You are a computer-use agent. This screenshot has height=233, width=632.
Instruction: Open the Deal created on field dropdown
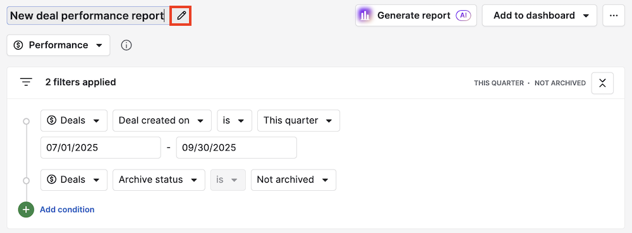162,120
